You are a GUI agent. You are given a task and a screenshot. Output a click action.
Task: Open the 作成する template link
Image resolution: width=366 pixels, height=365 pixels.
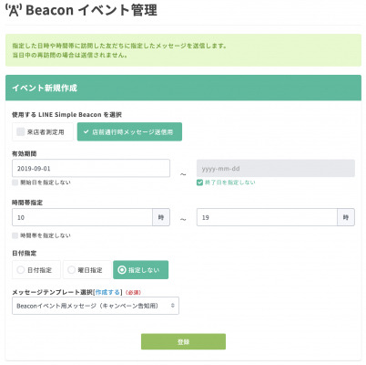pos(107,292)
